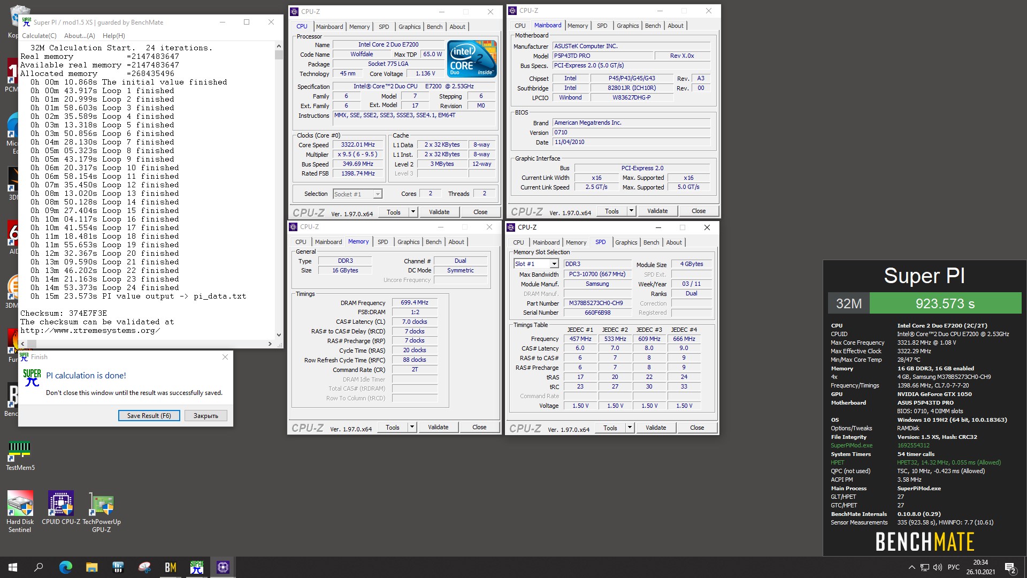
Task: Open Slot #1 dropdown in SPD window
Action: [x=536, y=264]
